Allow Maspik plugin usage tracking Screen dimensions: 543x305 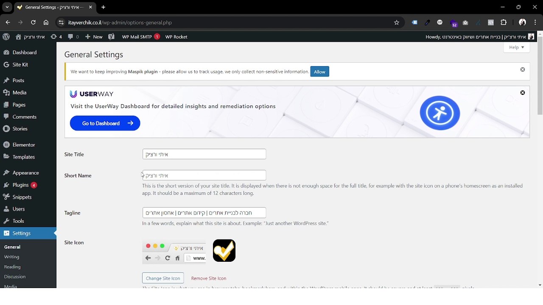319,72
